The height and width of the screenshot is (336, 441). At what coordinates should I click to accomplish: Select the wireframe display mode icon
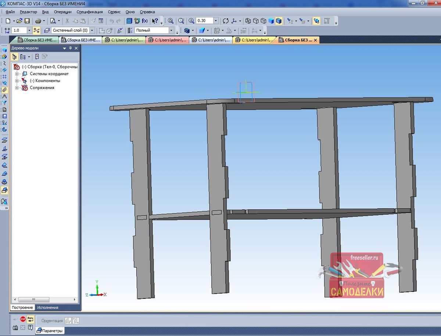(248, 21)
